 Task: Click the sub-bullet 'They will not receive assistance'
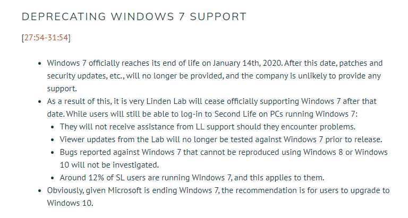(x=207, y=127)
